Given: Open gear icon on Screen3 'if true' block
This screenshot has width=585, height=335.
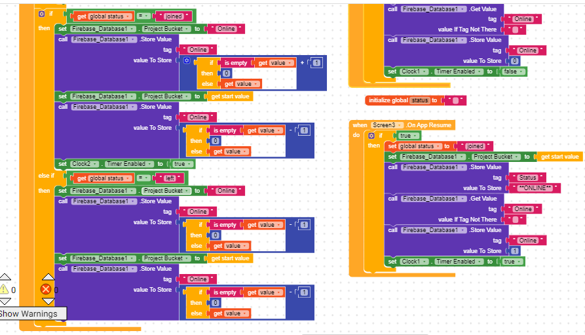Looking at the screenshot, I should 371,136.
